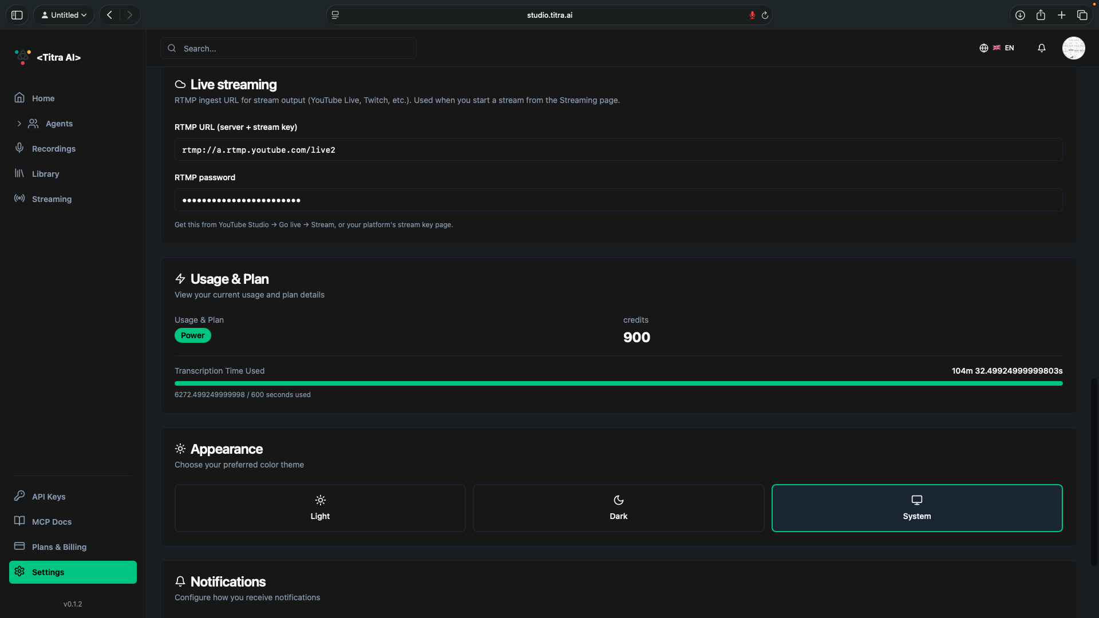Click the Power plan badge

[193, 336]
